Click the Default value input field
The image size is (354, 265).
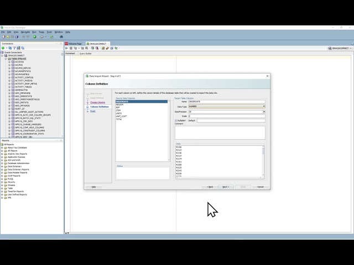231,120
